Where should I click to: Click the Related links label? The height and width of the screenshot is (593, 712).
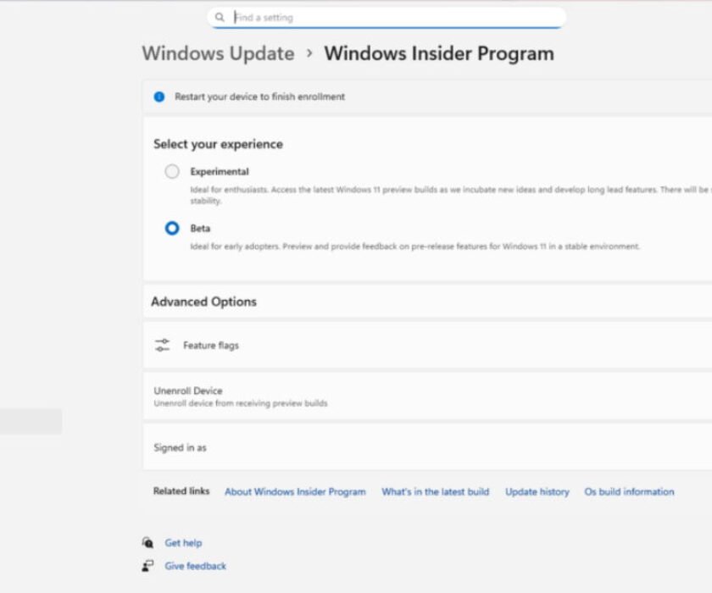point(181,490)
